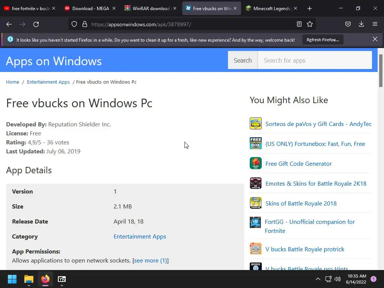The width and height of the screenshot is (384, 288).
Task: Open the Firefox downloads panel
Action: (361, 24)
